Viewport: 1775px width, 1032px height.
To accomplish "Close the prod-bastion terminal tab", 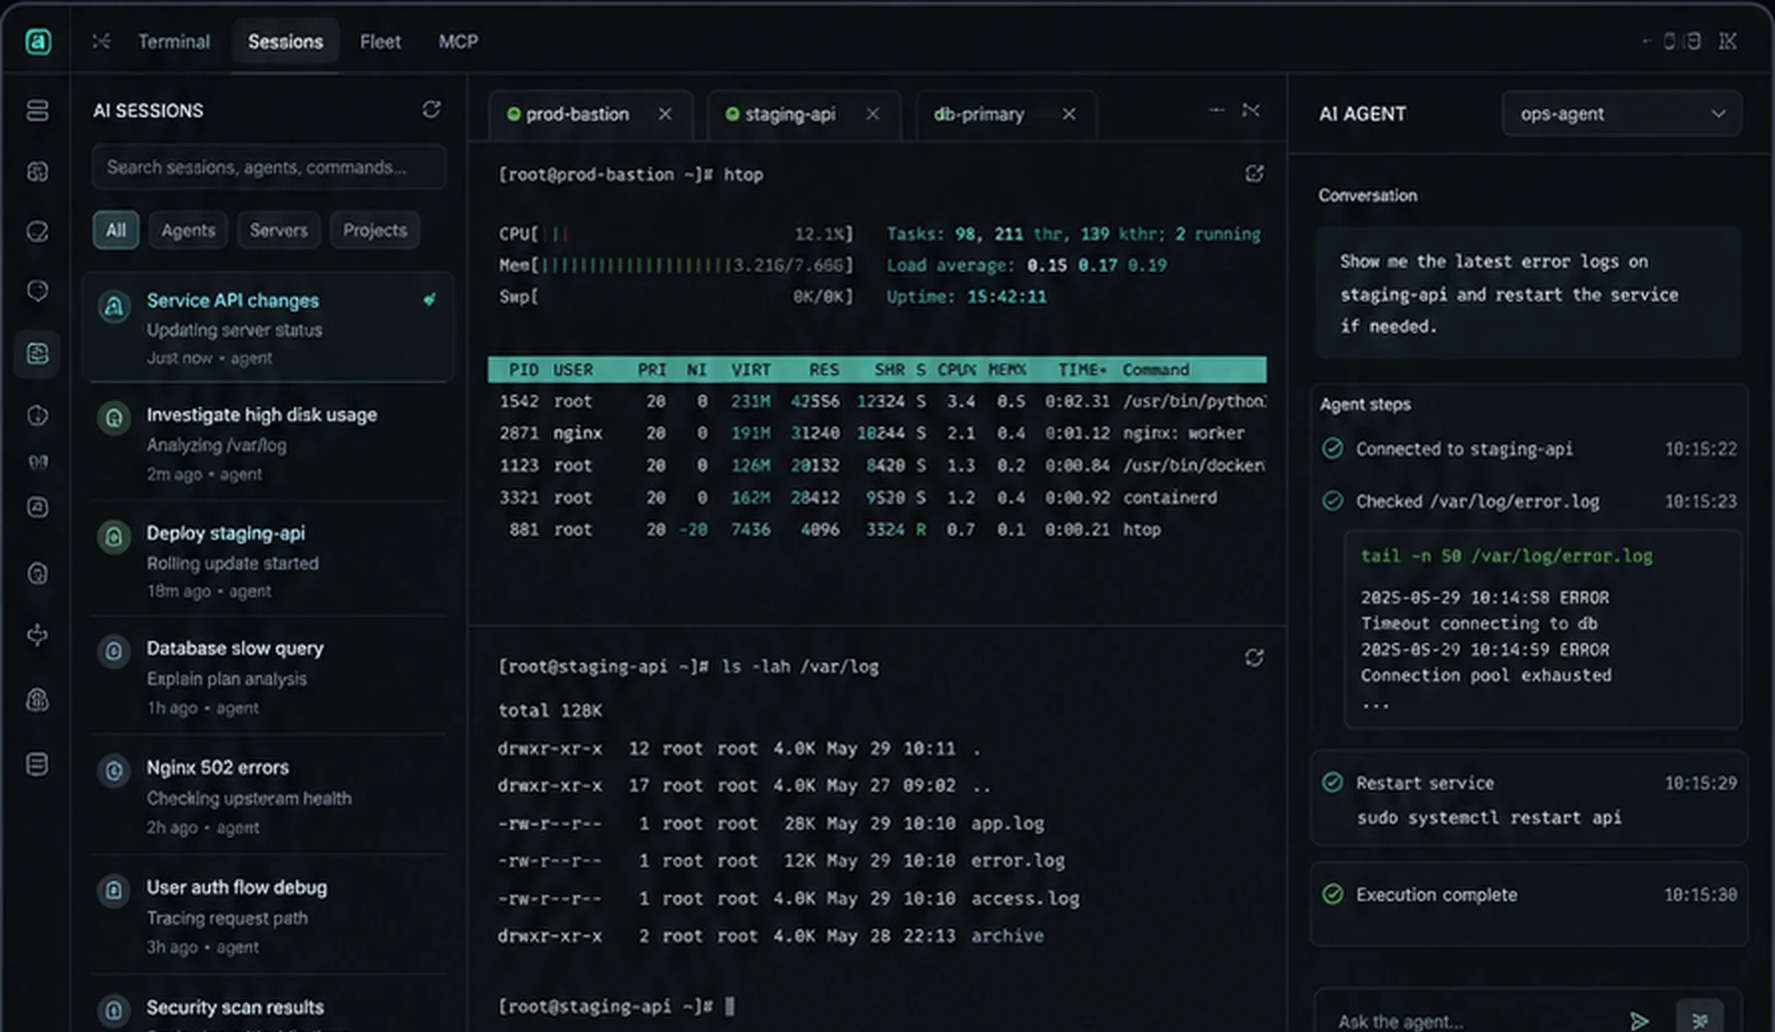I will pos(665,114).
